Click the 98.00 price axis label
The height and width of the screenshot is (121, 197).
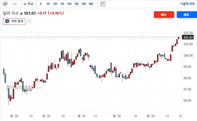[x=187, y=78]
